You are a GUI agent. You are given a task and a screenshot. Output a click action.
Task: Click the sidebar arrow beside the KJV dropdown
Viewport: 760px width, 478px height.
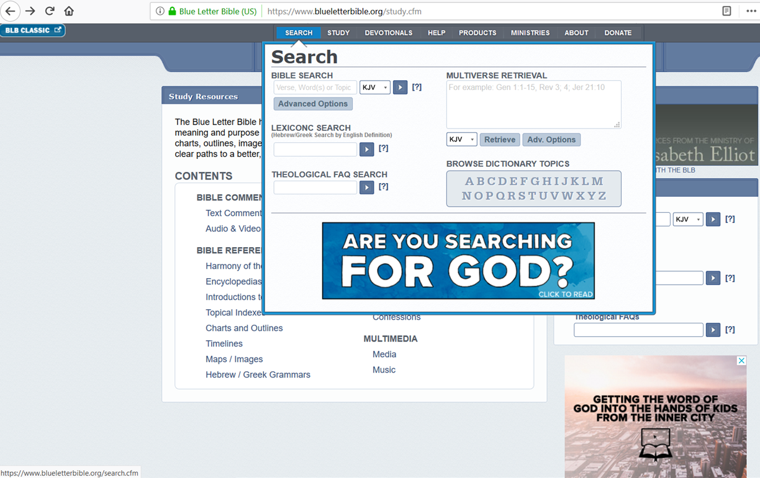pyautogui.click(x=713, y=219)
